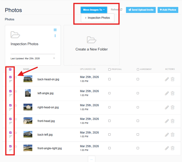Click the Create a New Folder tile
This screenshot has height=162, width=182.
click(92, 45)
